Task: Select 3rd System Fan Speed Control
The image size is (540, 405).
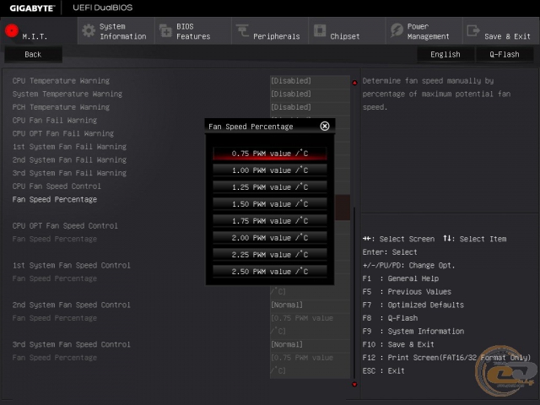Action: coord(72,345)
